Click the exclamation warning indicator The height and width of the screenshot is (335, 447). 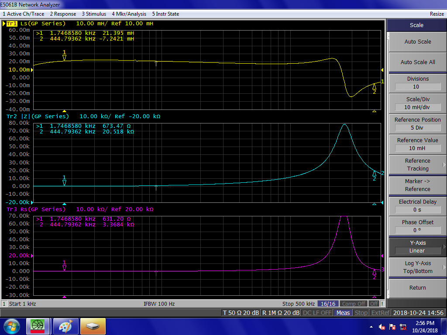pos(382,304)
